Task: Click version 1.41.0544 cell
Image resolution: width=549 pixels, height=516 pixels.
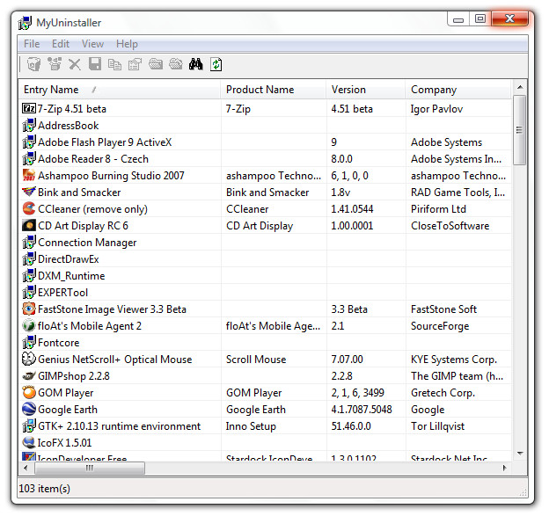Action: click(352, 209)
